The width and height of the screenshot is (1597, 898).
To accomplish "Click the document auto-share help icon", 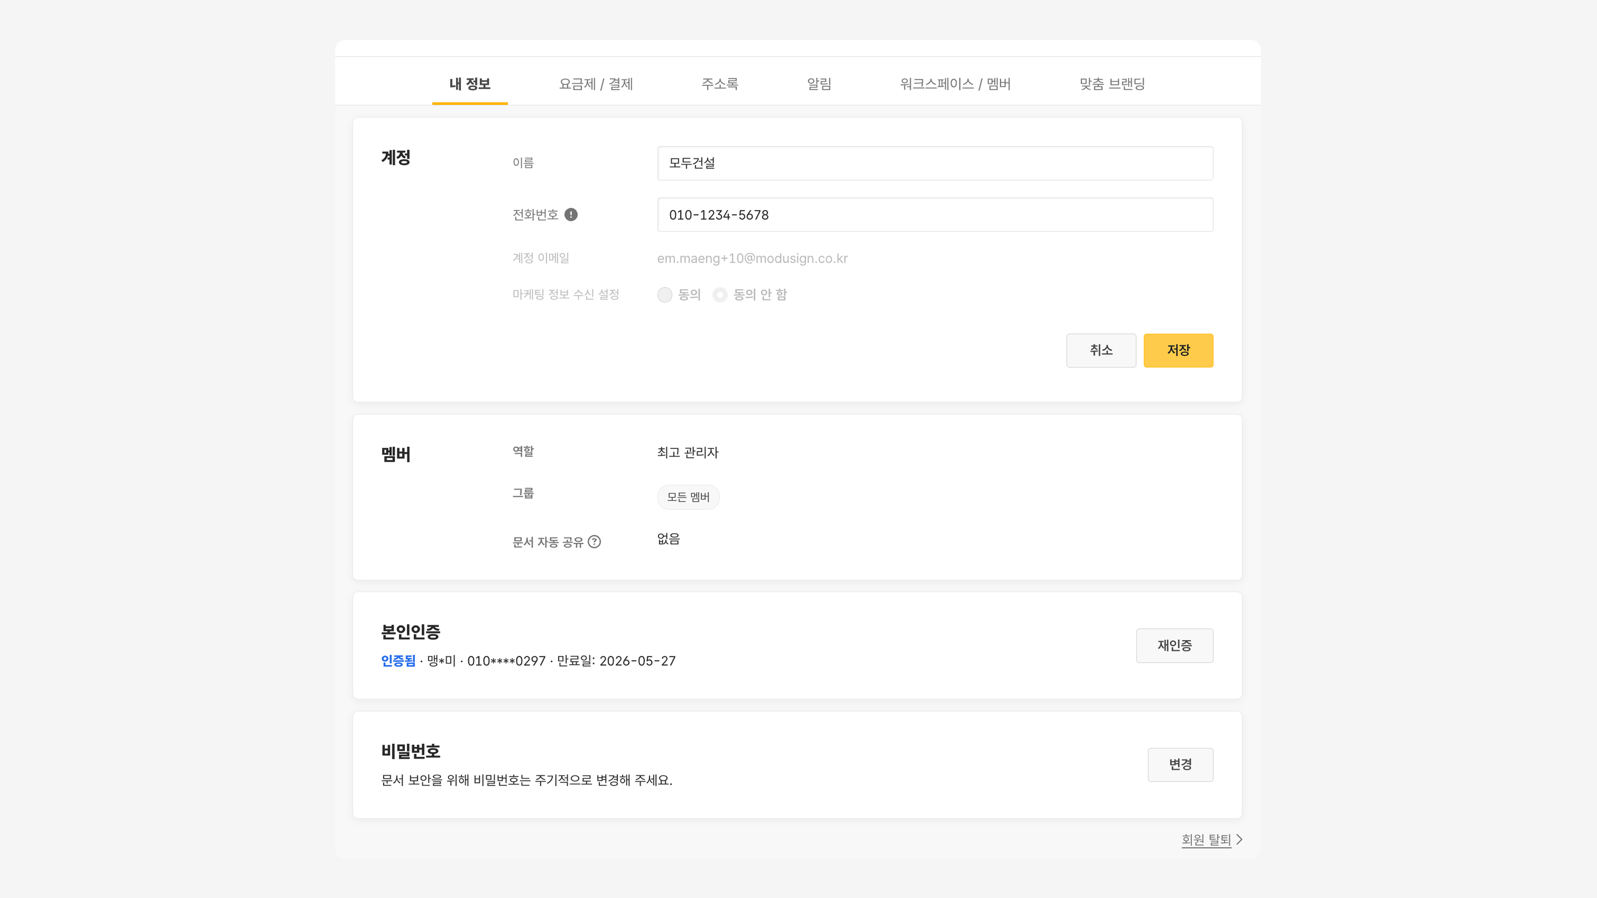I will [594, 542].
